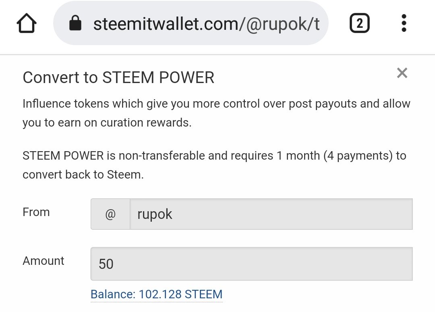
Task: Select the Amount field showing 50
Action: click(x=251, y=264)
